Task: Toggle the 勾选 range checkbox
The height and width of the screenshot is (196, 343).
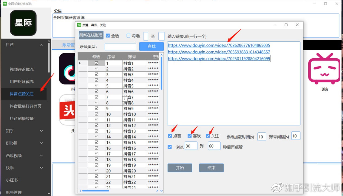Action: pos(128,36)
